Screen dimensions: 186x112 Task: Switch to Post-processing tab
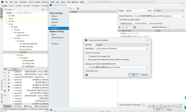tap(156, 23)
